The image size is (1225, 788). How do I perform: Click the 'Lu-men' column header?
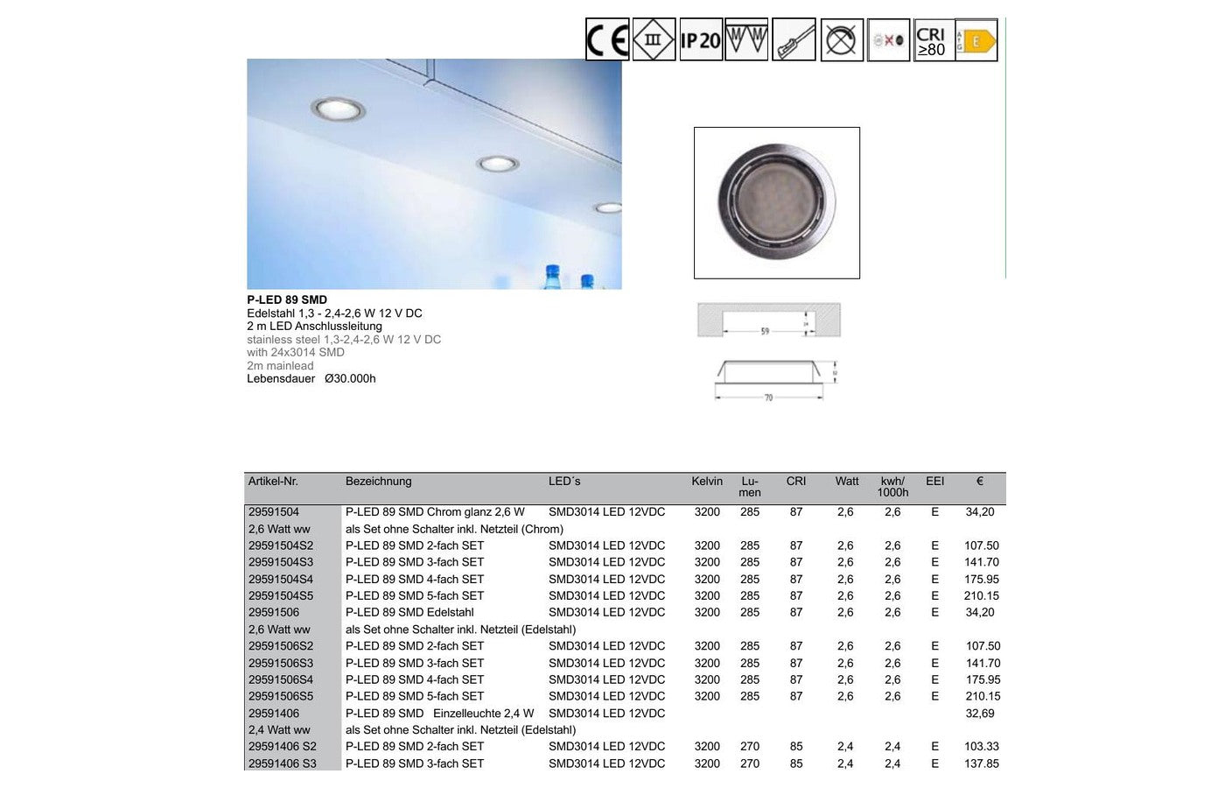750,487
